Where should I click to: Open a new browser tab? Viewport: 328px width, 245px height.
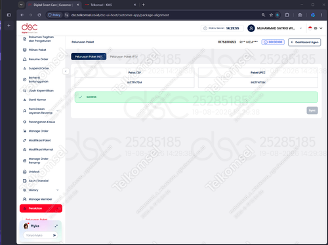pos(144,5)
